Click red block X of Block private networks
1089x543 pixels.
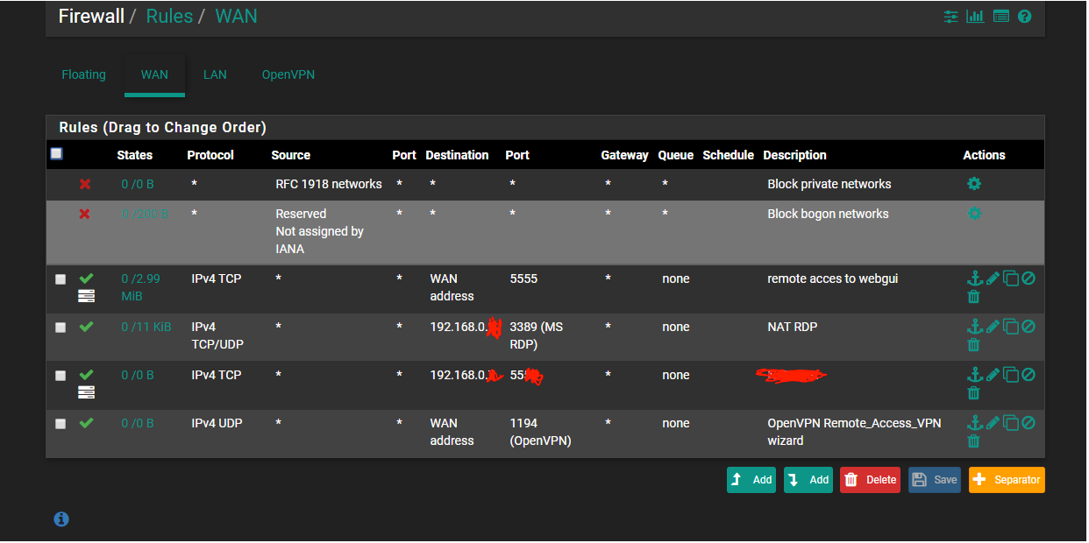85,184
